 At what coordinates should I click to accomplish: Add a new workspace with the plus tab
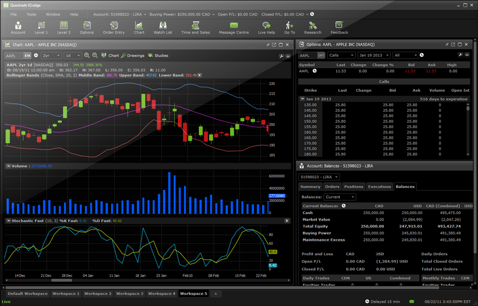tap(216, 294)
